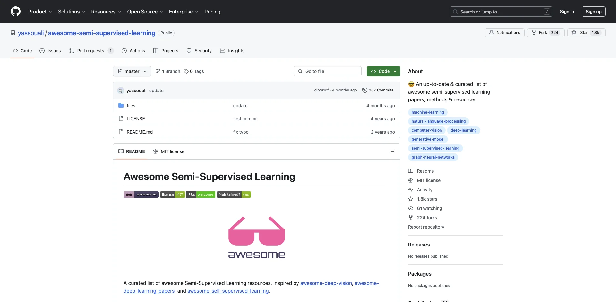Viewport: 616px width, 302px height.
Task: Expand the Solutions menu
Action: click(72, 12)
